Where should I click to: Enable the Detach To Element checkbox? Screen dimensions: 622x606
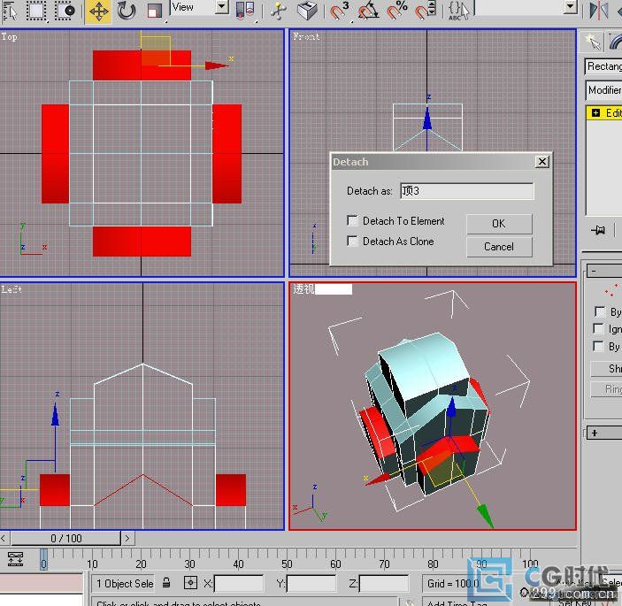point(352,220)
